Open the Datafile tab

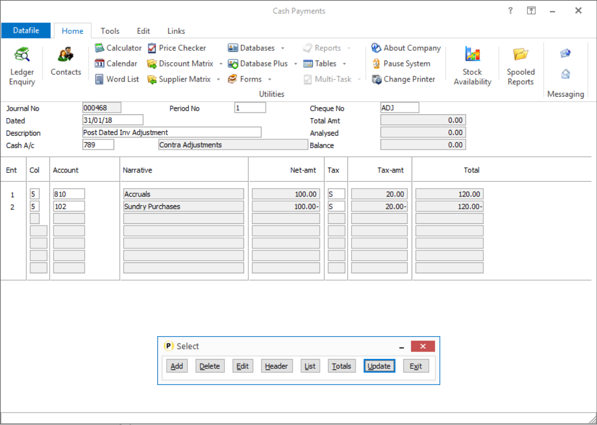[26, 31]
